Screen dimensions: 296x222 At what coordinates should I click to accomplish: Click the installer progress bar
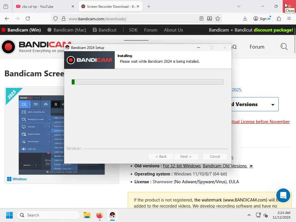pos(147,82)
